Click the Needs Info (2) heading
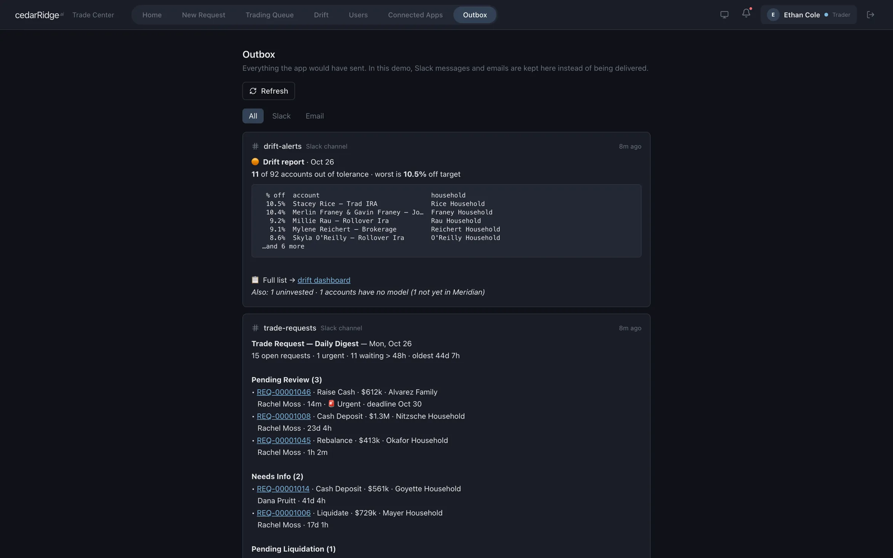 pyautogui.click(x=277, y=477)
